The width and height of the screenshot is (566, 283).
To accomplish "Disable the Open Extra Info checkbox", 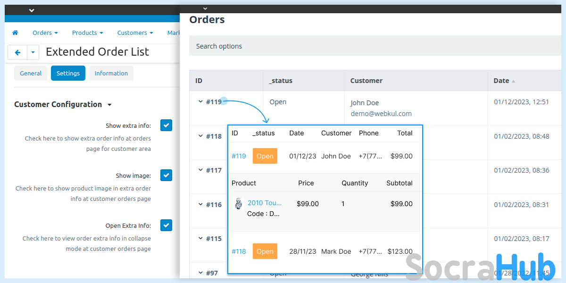I will click(166, 225).
